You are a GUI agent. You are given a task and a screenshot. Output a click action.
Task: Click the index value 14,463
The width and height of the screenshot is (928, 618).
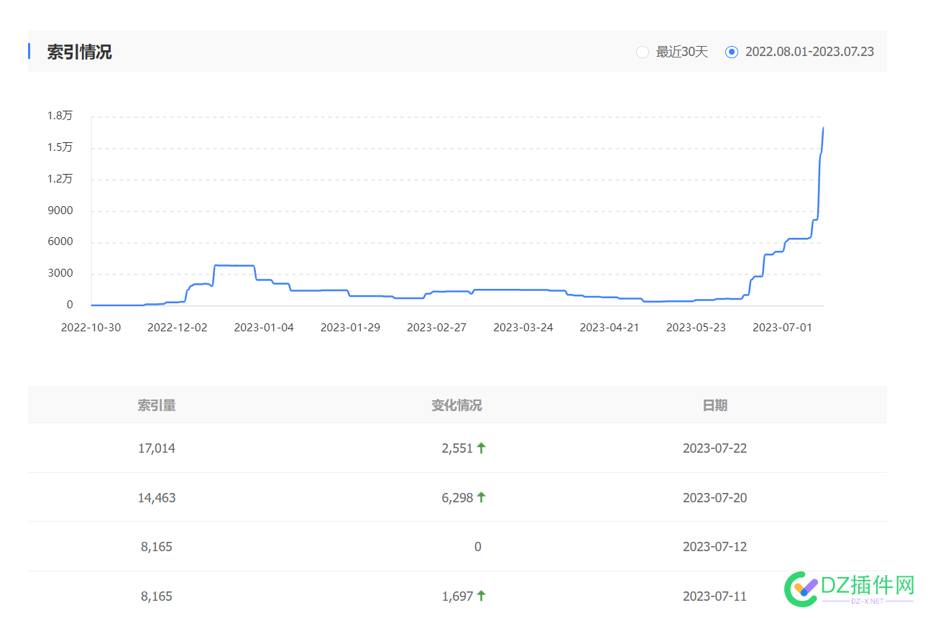click(x=157, y=497)
